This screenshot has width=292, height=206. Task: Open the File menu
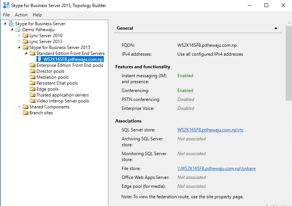tap(6, 15)
